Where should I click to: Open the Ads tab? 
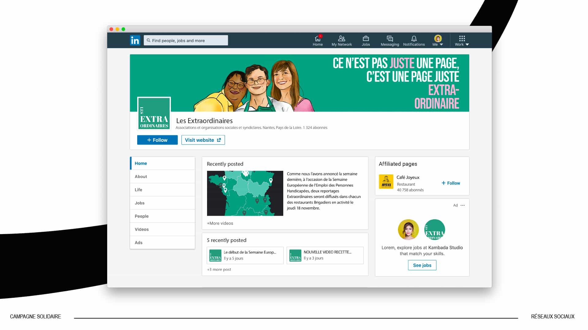(163, 243)
